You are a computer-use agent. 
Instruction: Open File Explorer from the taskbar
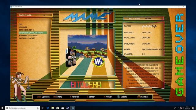pos(53,108)
